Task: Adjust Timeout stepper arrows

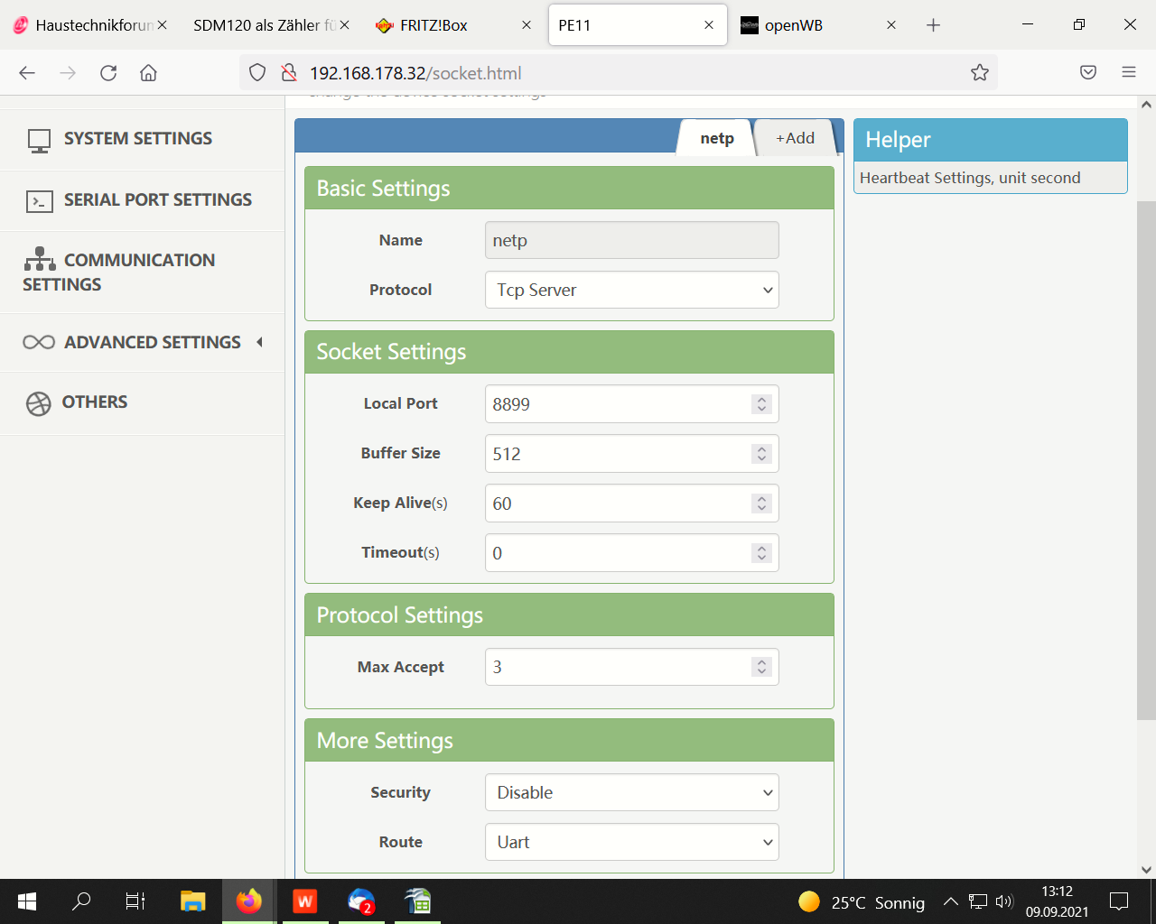Action: (761, 553)
